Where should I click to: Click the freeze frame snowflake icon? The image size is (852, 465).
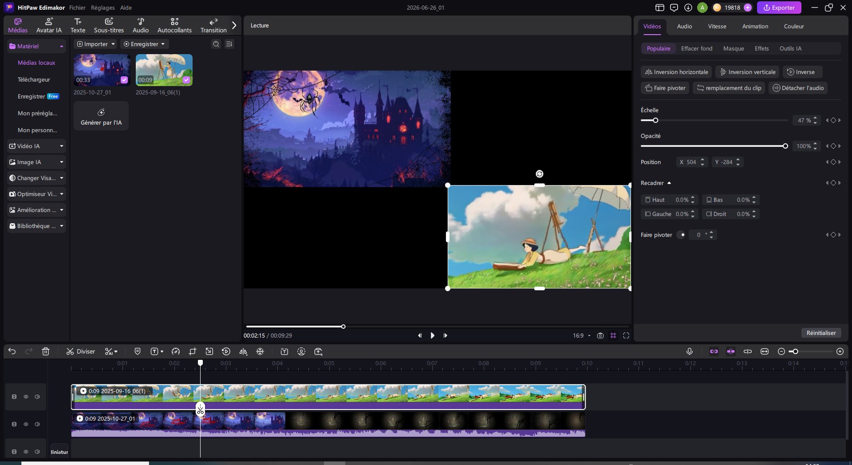point(260,351)
